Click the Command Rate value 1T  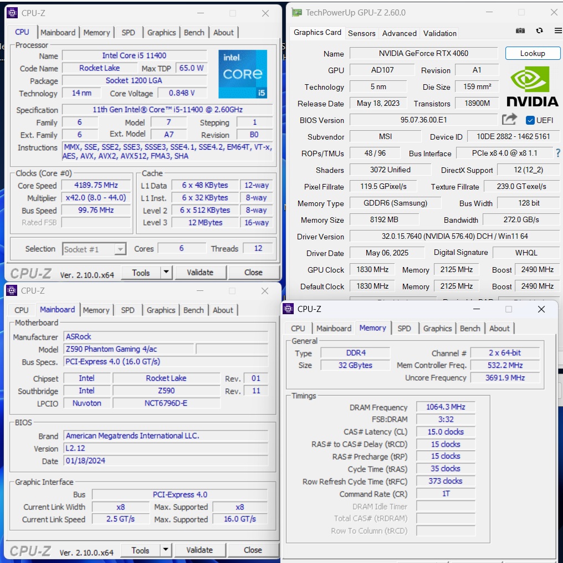446,494
